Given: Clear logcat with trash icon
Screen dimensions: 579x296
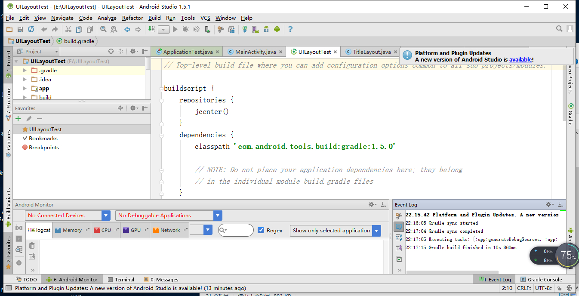Looking at the screenshot, I should click(32, 246).
